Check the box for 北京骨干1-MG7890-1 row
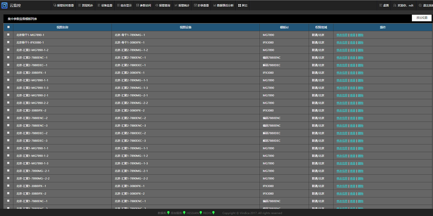 8,35
